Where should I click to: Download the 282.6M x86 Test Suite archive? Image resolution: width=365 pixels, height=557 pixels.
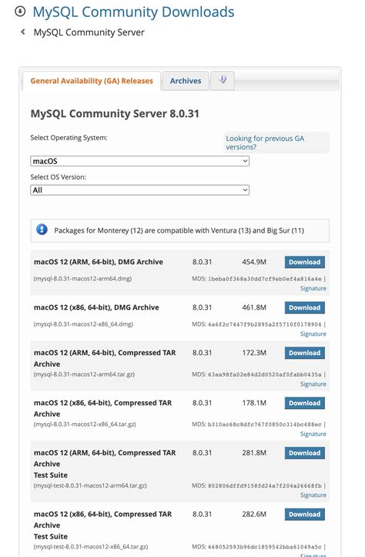pos(305,515)
